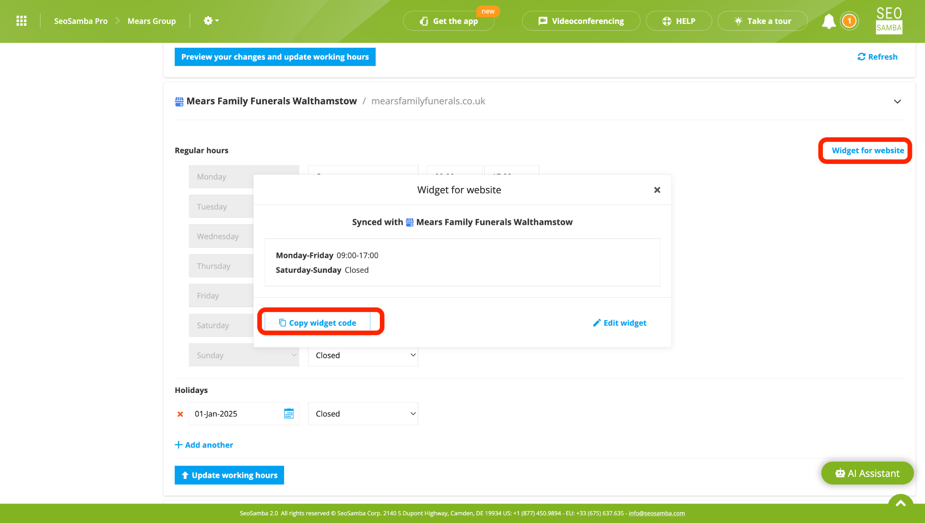Click Add another holiday link

coord(204,445)
